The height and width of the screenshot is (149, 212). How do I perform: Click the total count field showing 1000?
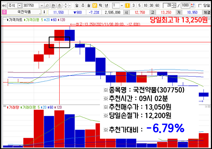(185, 6)
